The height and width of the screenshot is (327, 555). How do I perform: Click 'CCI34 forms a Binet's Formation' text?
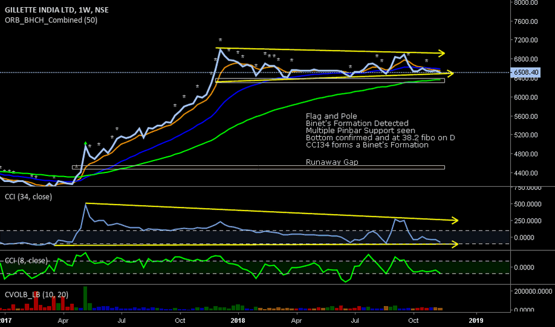367,145
